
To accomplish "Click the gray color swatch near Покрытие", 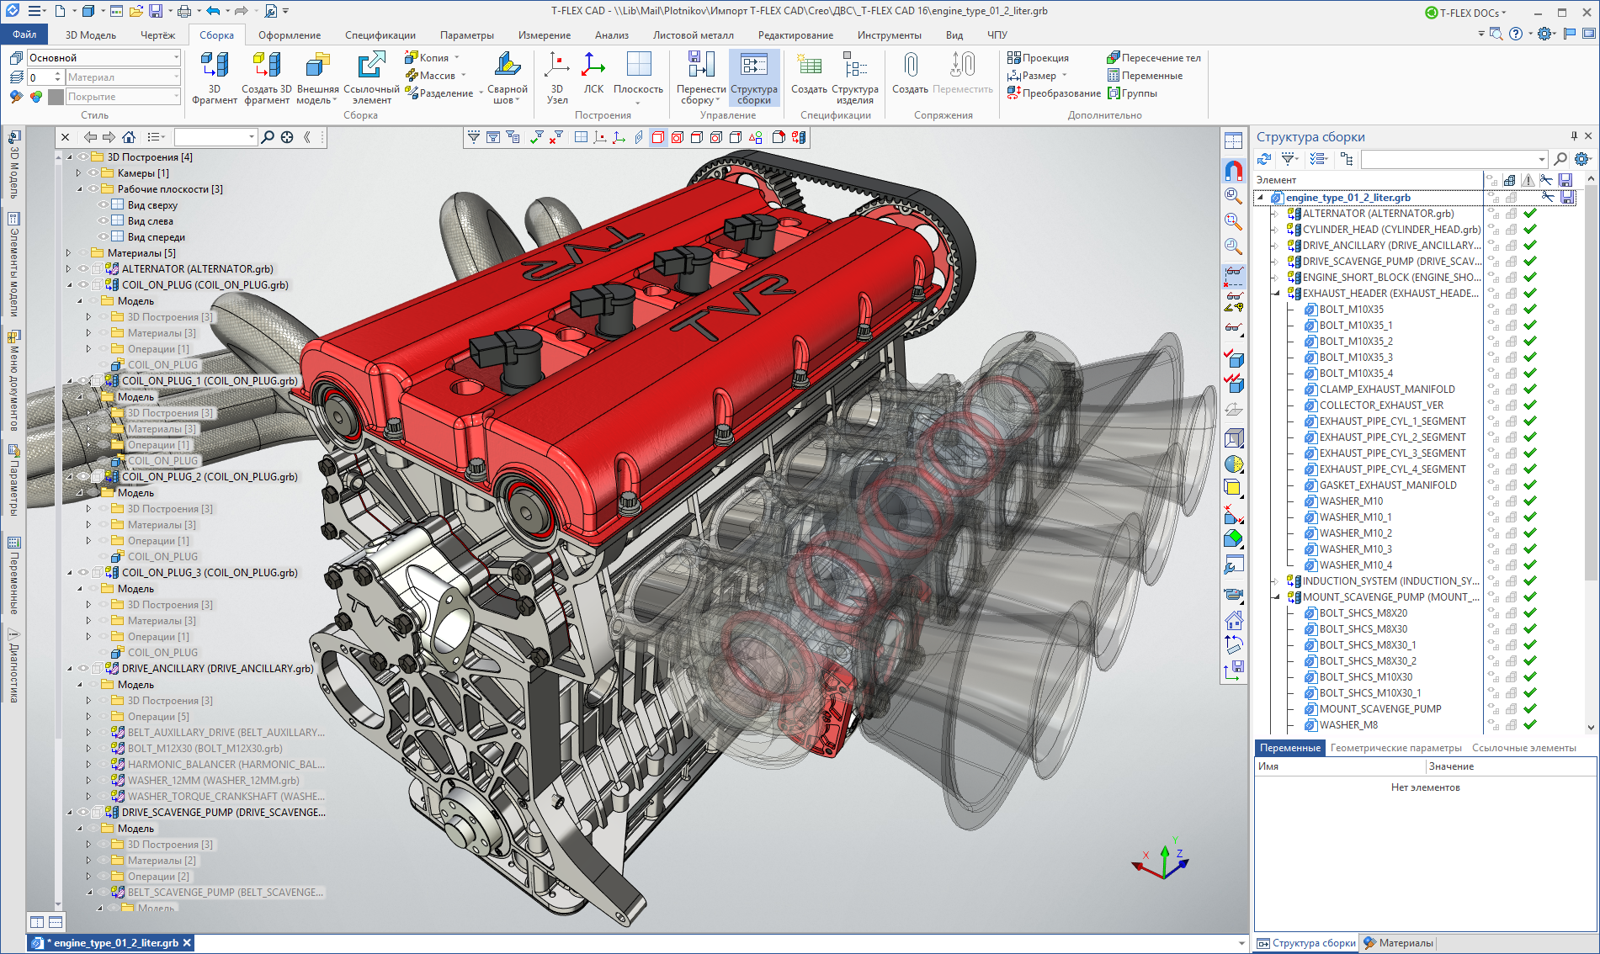I will pos(56,97).
